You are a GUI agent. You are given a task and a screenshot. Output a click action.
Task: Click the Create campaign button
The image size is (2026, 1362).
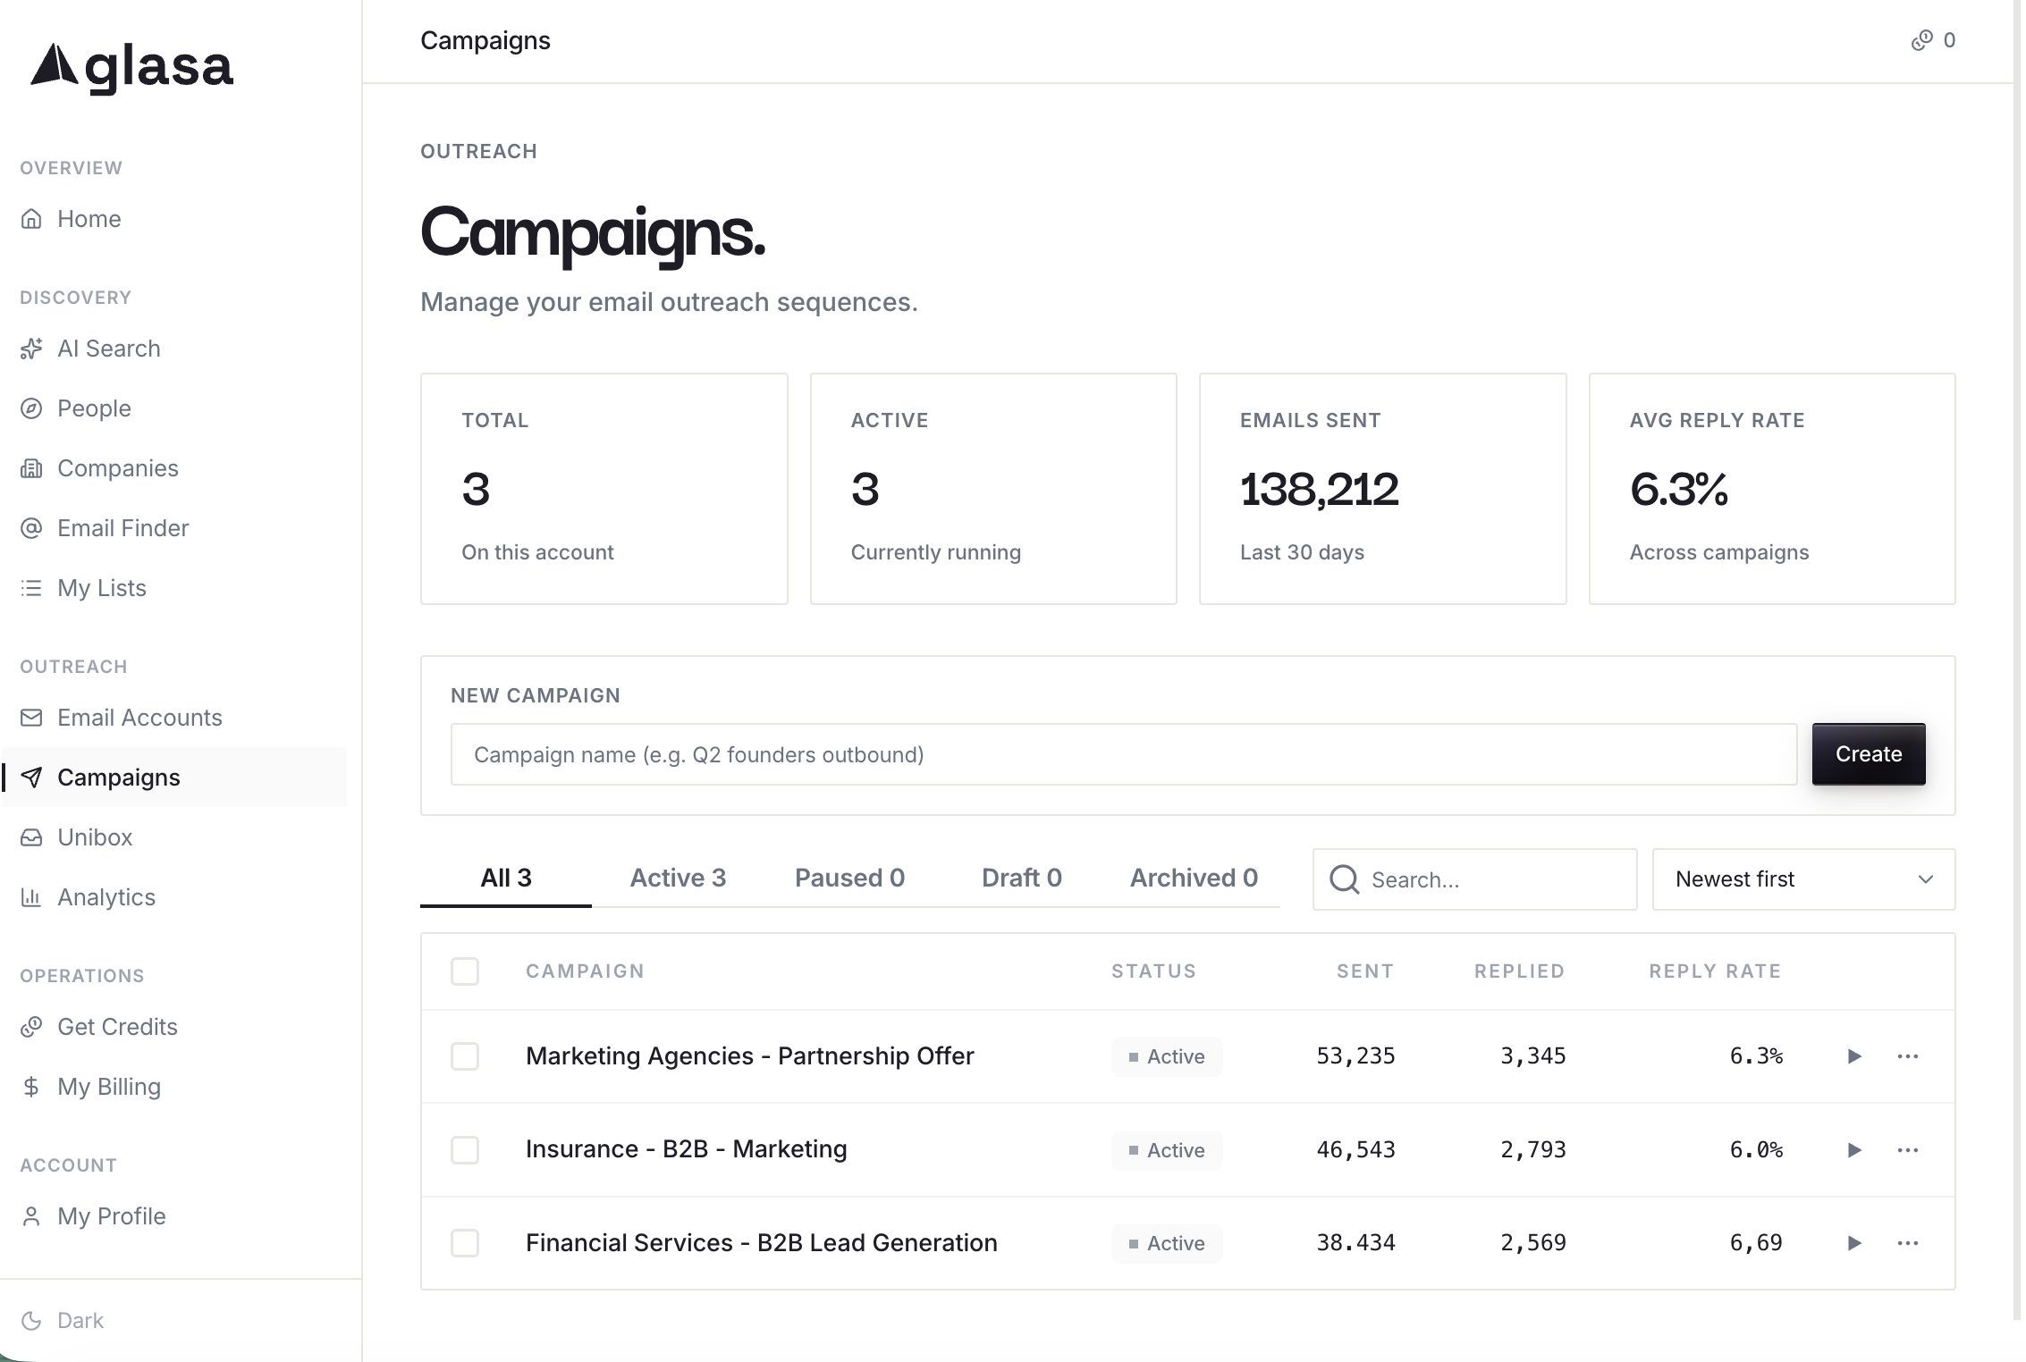(1869, 754)
